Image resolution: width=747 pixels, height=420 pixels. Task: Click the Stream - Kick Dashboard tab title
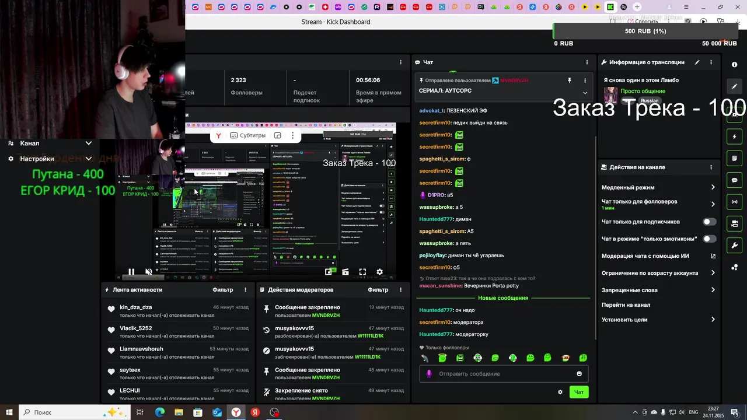(x=336, y=22)
